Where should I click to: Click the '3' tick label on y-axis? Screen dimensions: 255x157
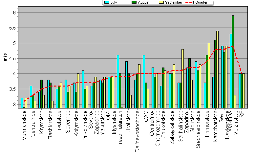(x=14, y=105)
